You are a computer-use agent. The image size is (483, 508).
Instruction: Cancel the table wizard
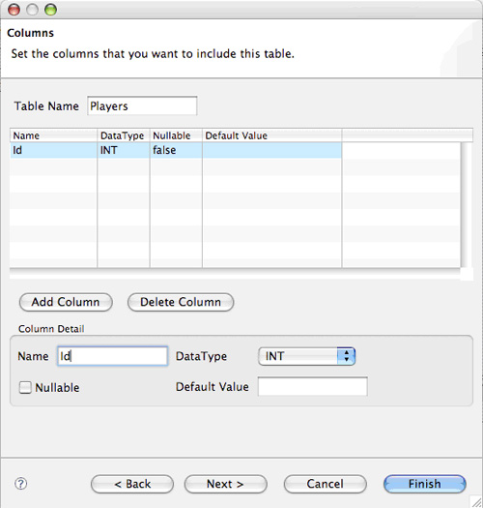(326, 484)
